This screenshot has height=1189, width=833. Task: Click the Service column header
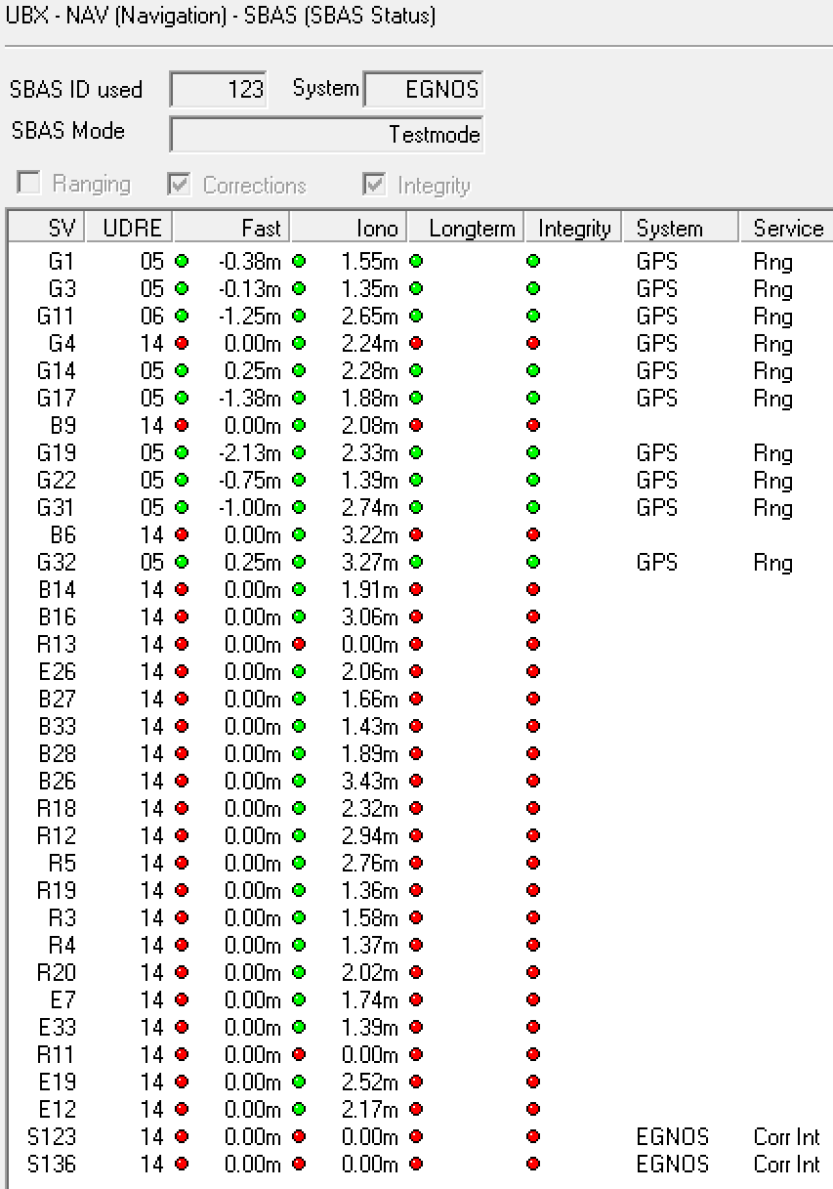click(x=786, y=229)
